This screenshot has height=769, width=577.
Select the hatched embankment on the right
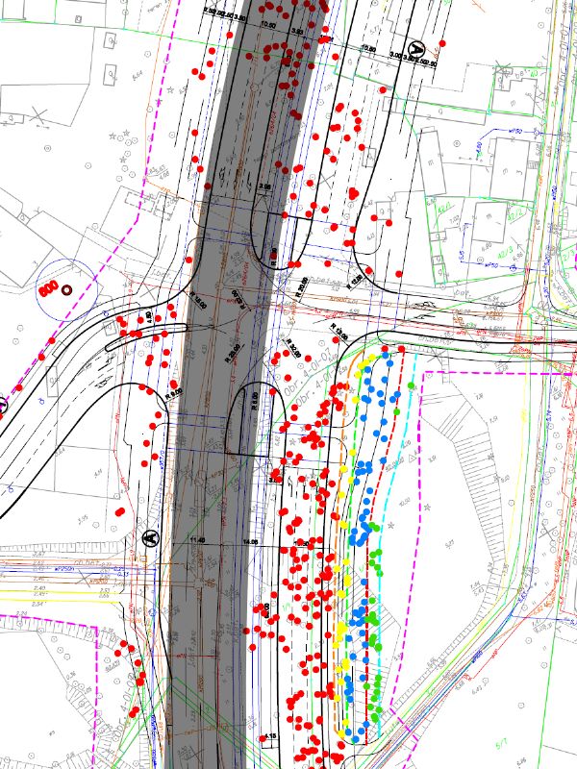[x=466, y=452]
